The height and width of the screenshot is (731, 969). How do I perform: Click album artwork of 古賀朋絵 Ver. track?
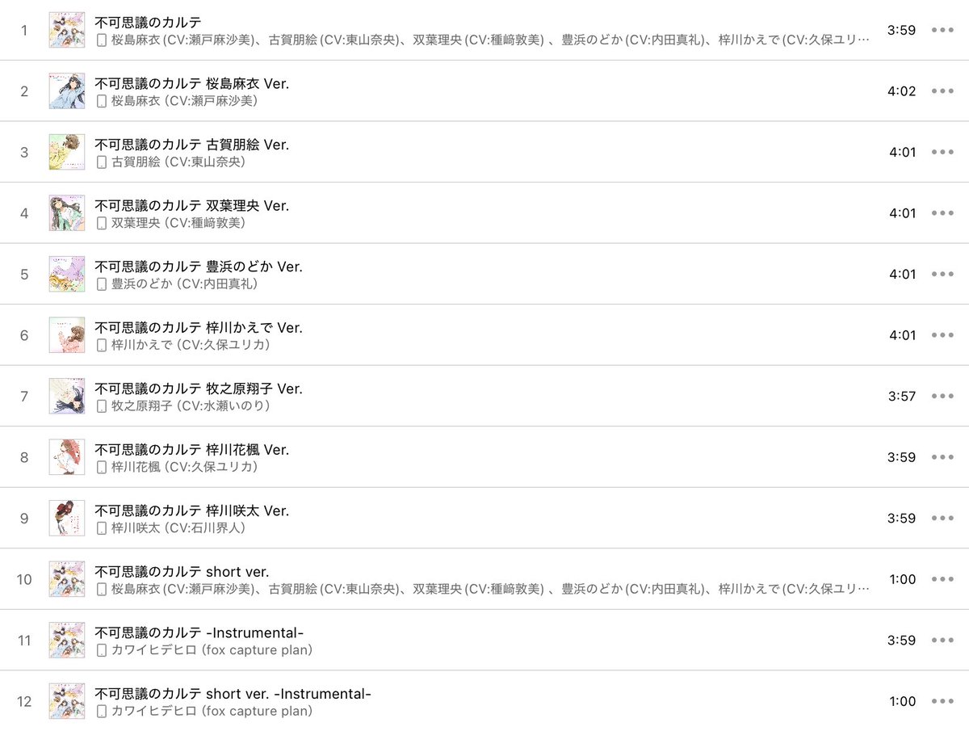(x=67, y=152)
